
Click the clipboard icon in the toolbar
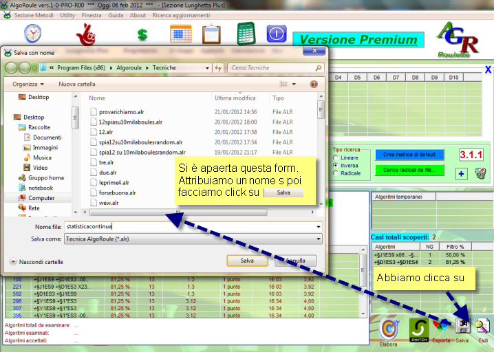coord(211,34)
